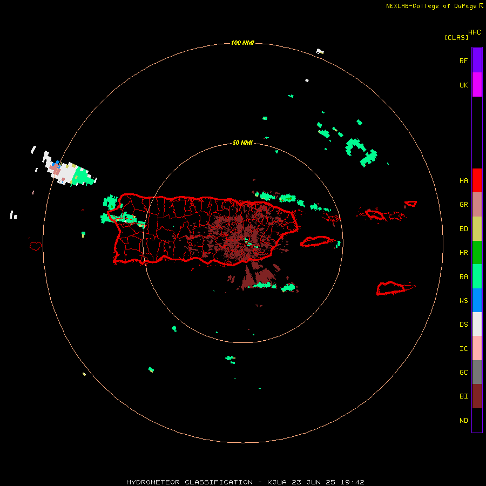Click the NEXLAB-College of DuPage credit text

click(x=431, y=6)
